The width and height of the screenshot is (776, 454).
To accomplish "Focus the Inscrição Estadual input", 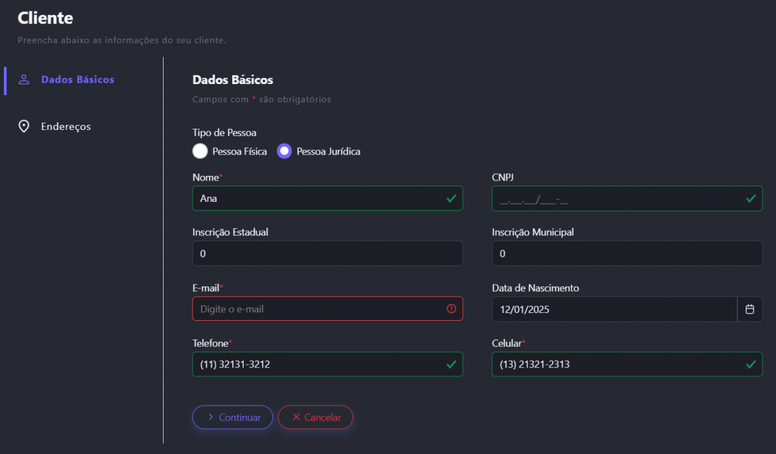I will tap(327, 254).
